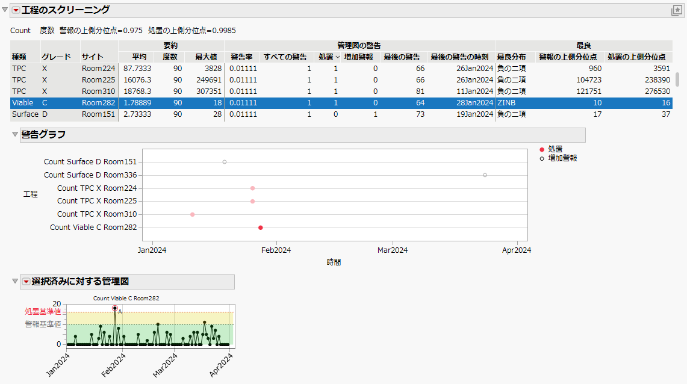This screenshot has height=384, width=687.
Task: Click the Count Surface D Room336 row label
Action: (x=90, y=175)
